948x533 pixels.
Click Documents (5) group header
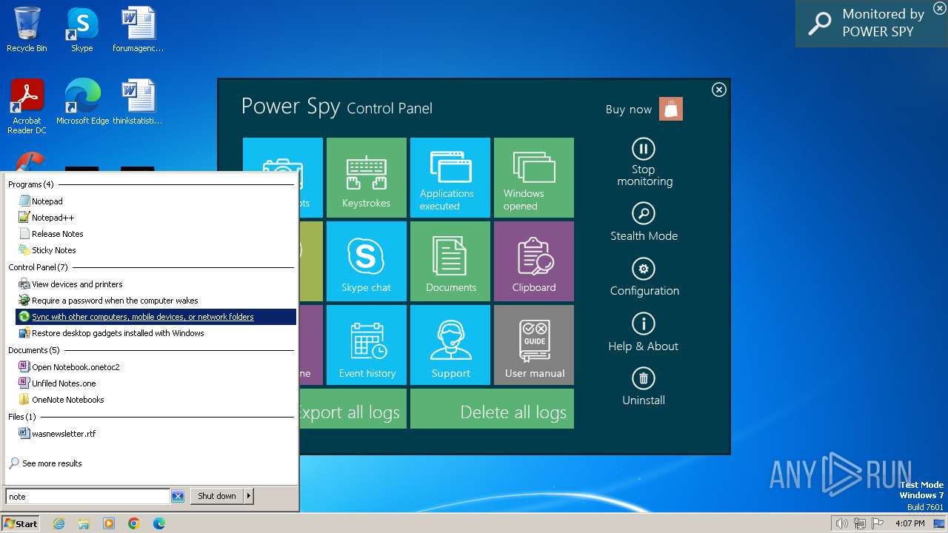click(33, 350)
